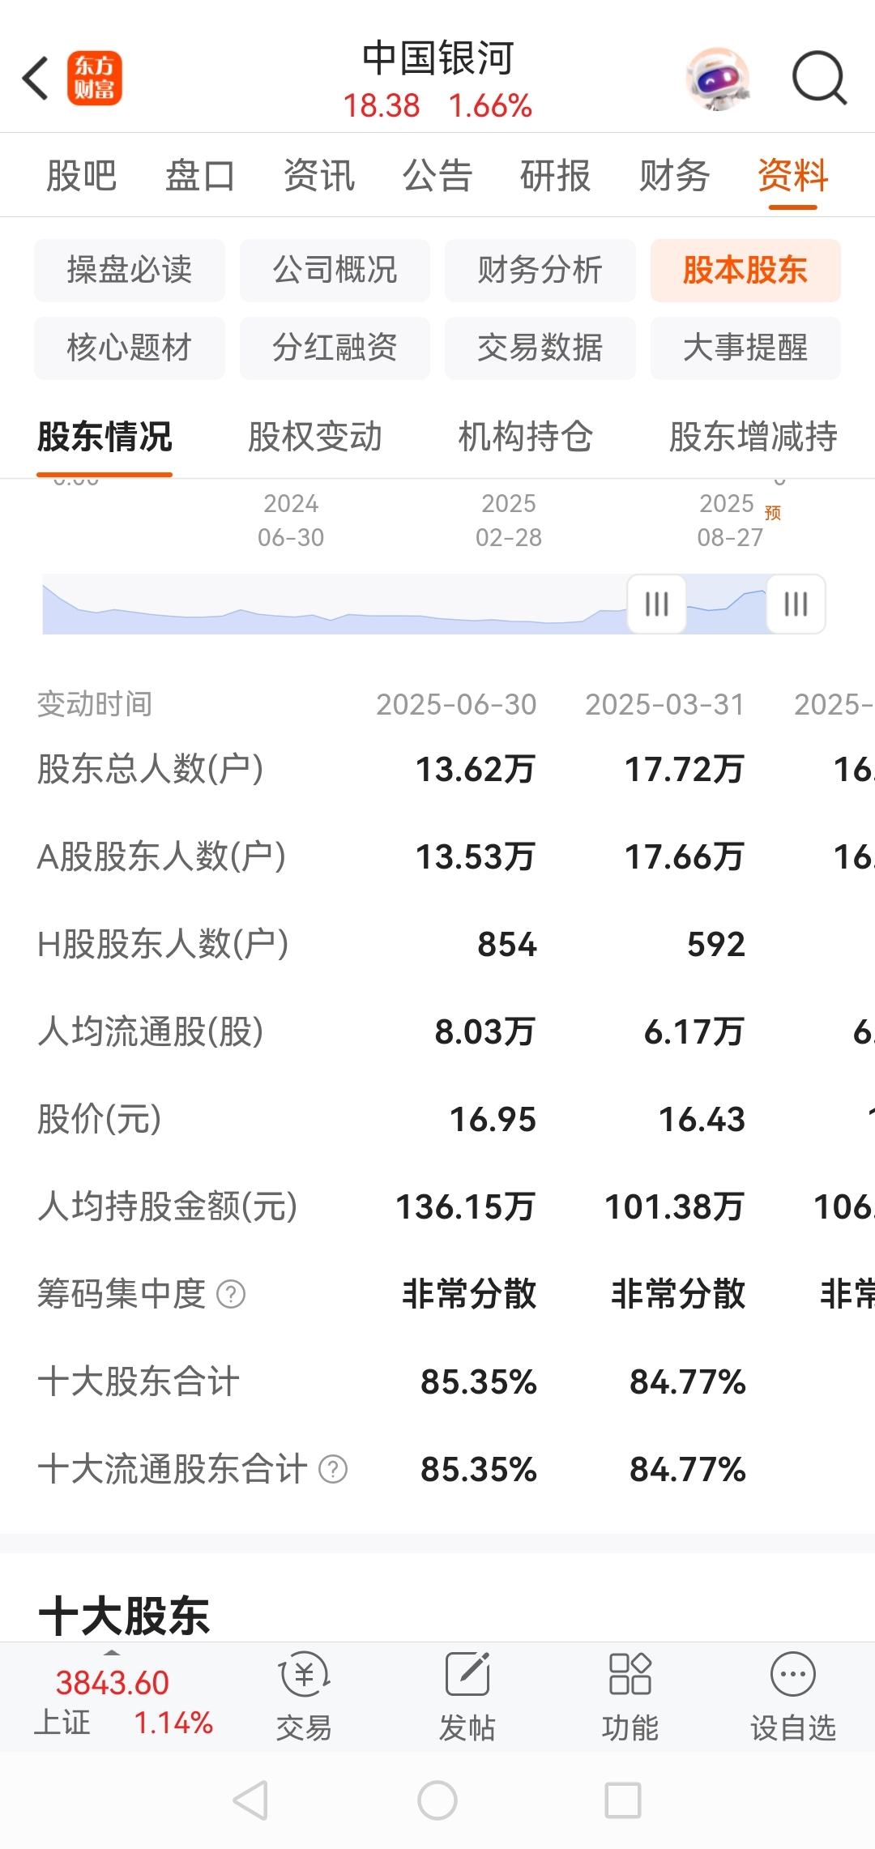Image resolution: width=875 pixels, height=1849 pixels.
Task: Grab the left range slider handle
Action: pyautogui.click(x=657, y=604)
